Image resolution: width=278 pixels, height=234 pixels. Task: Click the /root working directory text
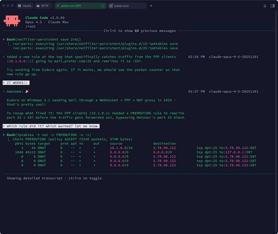[30, 26]
